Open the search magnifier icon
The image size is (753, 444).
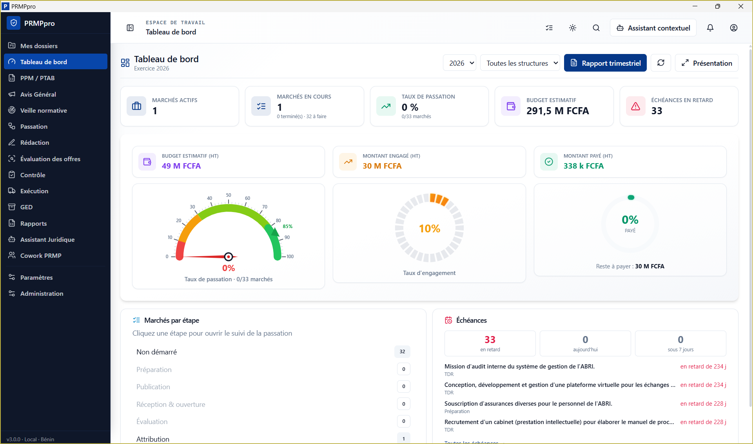pyautogui.click(x=596, y=28)
